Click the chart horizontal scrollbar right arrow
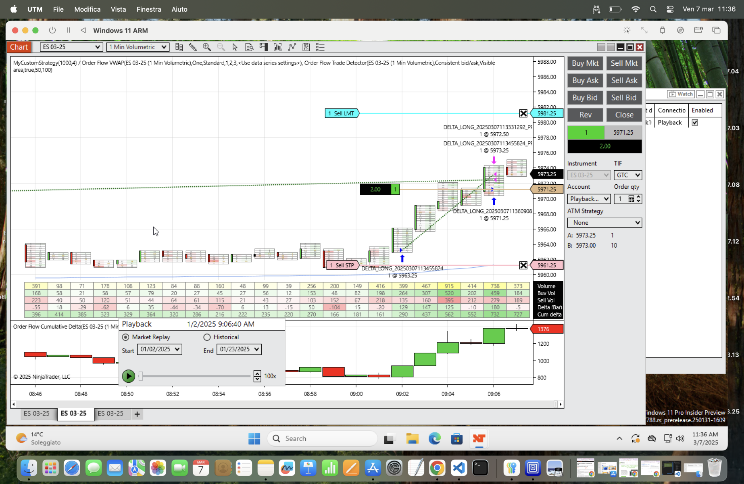Screen dimensions: 744x484 pos(561,404)
